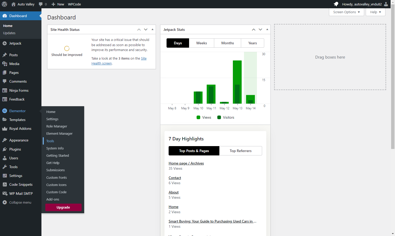Open the Screen Options dropdown

[x=347, y=12]
